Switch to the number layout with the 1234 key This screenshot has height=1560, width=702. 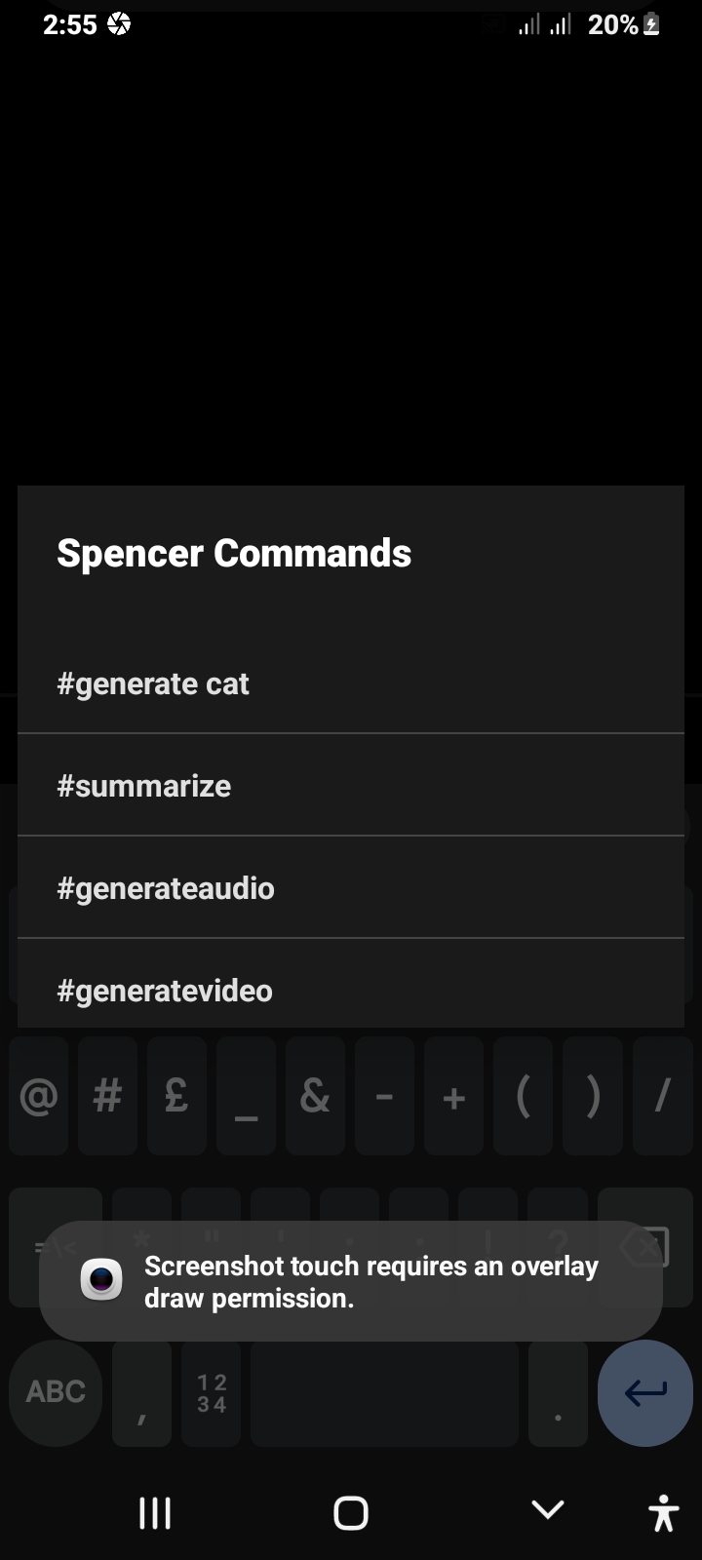click(x=211, y=1393)
